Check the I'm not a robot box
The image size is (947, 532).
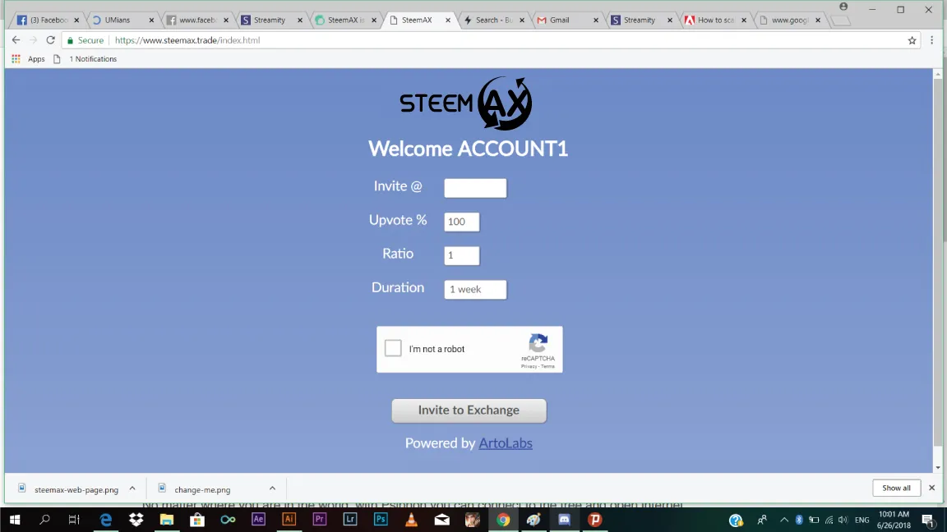[393, 348]
